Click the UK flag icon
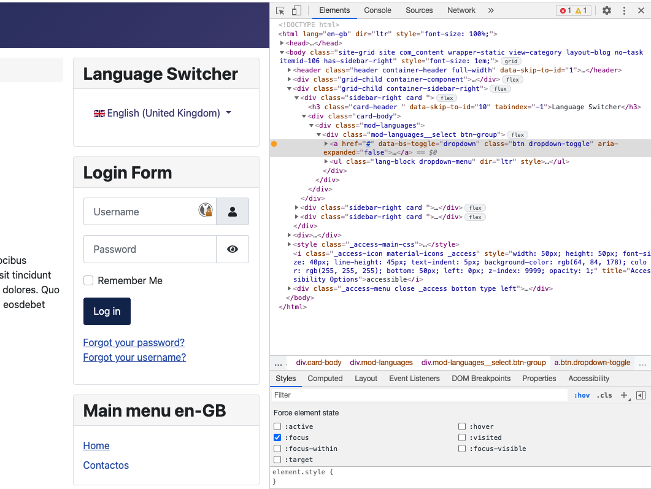Viewport: 651px width, 489px height. pos(99,114)
